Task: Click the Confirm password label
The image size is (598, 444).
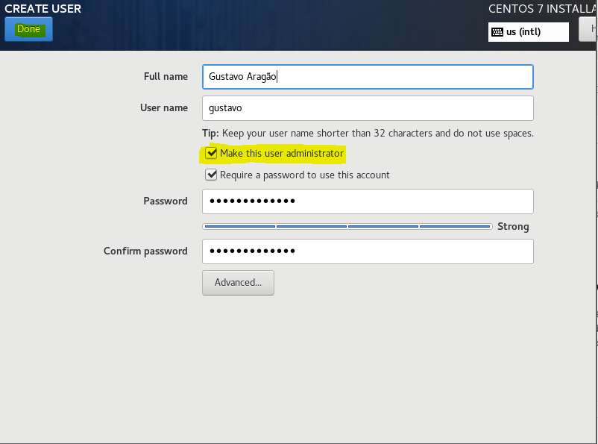Action: [x=145, y=251]
